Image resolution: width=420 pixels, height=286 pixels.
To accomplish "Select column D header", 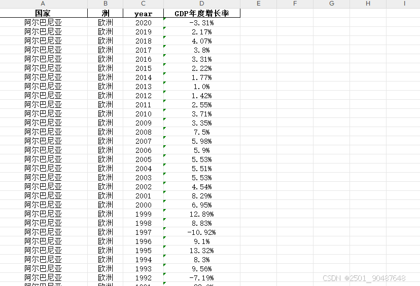I will click(202, 4).
